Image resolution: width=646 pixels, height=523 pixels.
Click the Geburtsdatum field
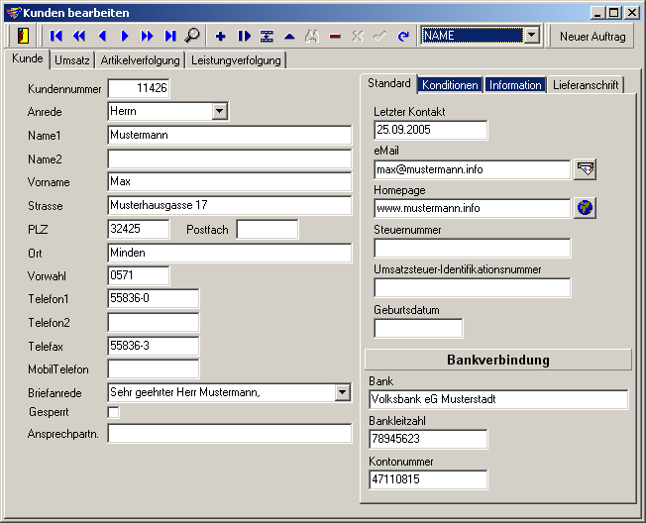click(418, 328)
